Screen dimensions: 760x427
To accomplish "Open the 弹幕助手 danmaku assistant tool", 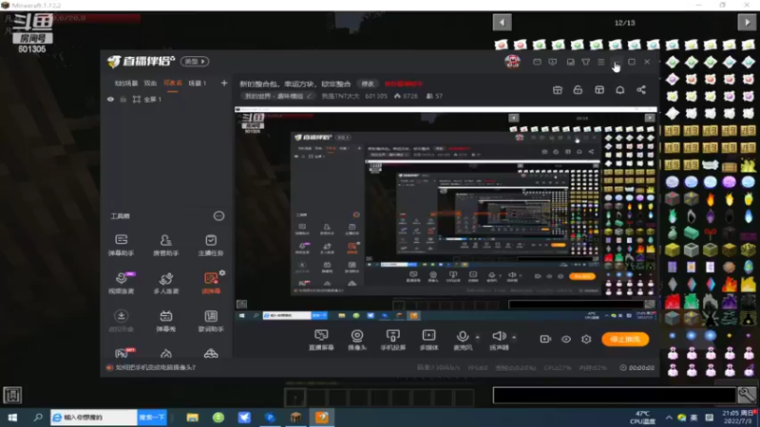I will click(x=122, y=245).
